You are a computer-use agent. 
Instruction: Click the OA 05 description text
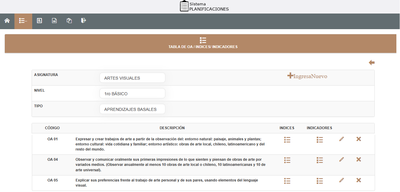167,183
